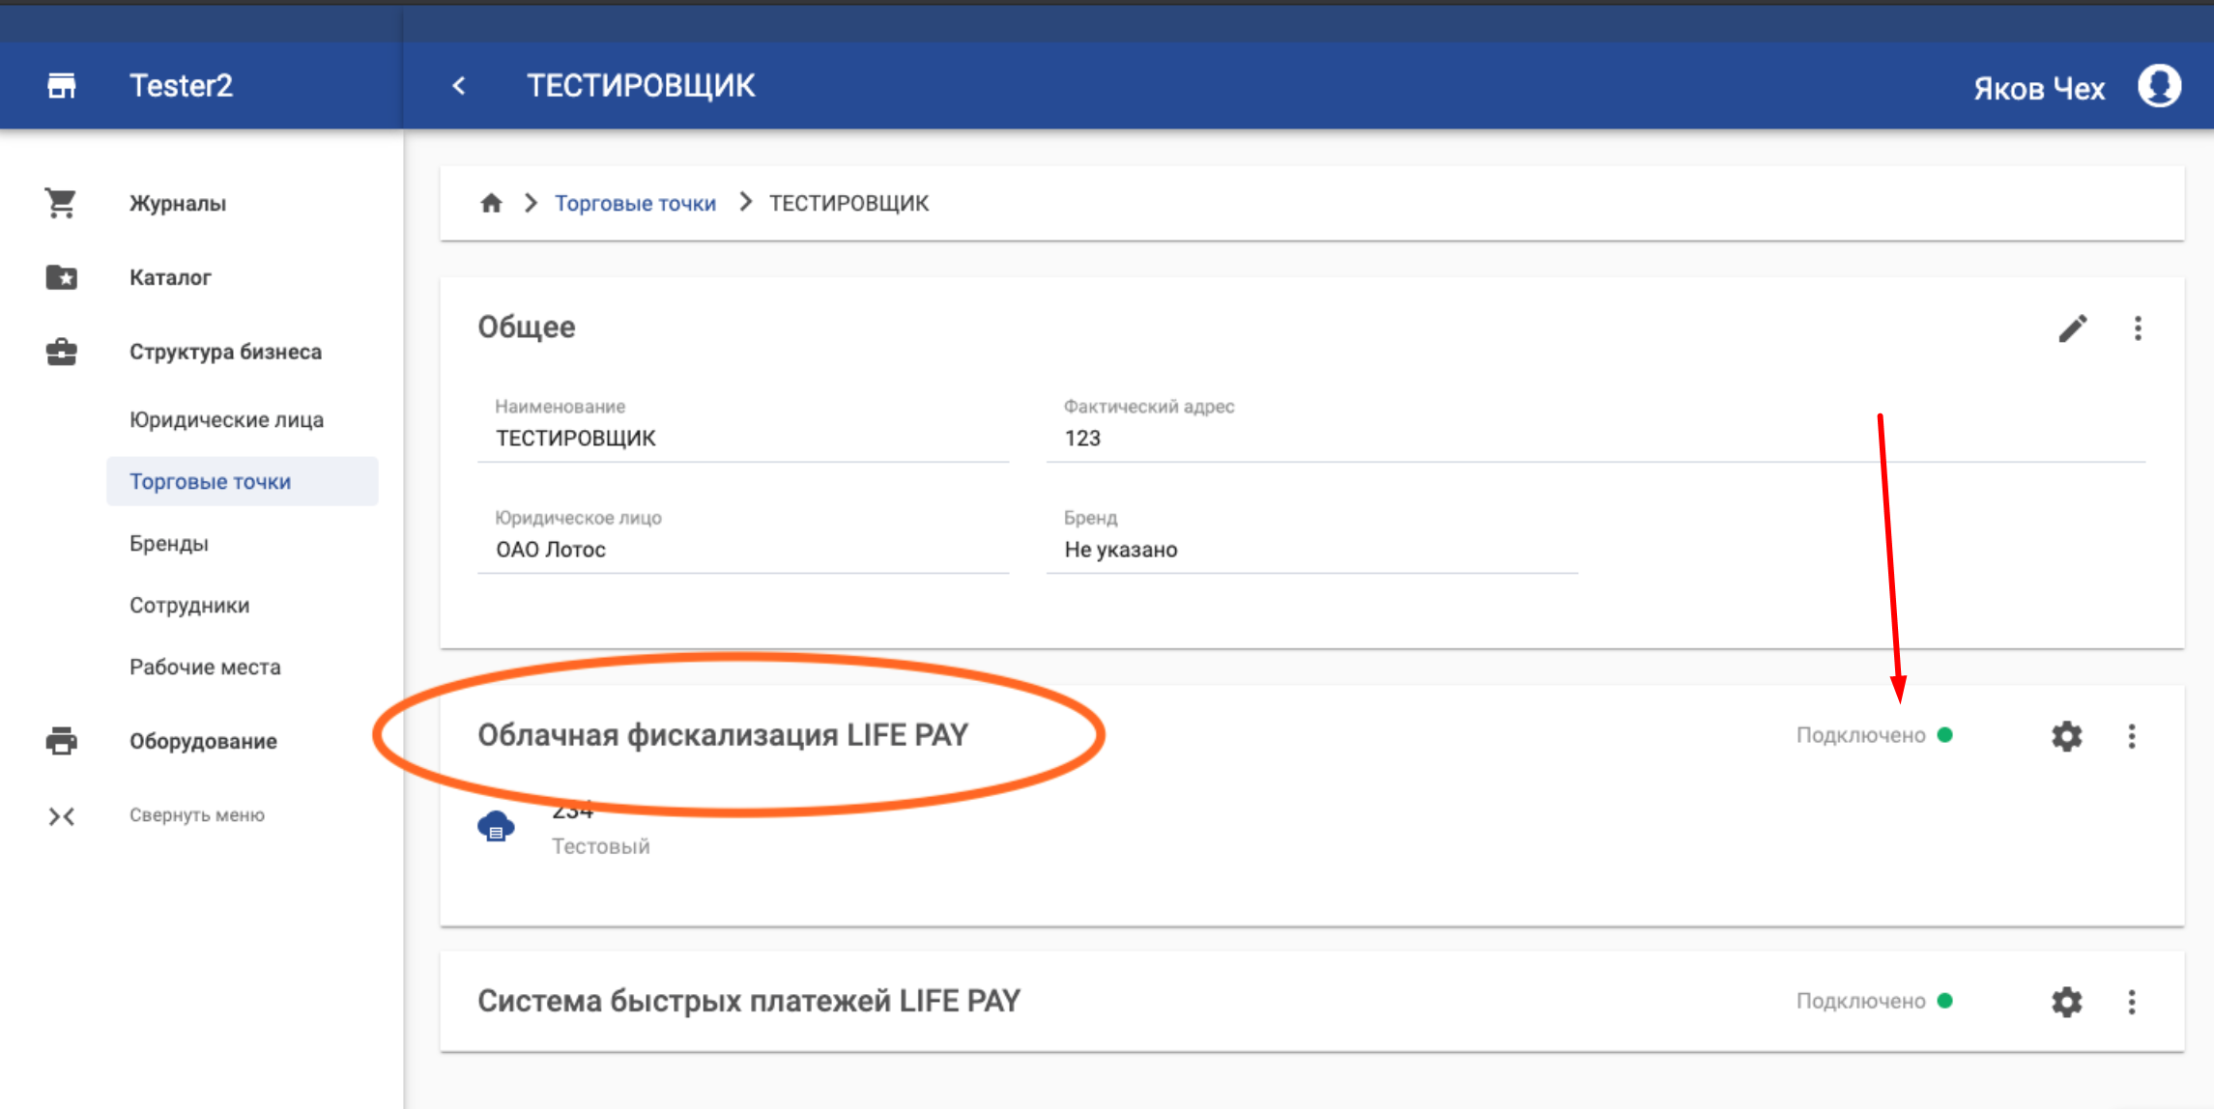2214x1109 pixels.
Task: Open Оборудование menu item
Action: 203,741
